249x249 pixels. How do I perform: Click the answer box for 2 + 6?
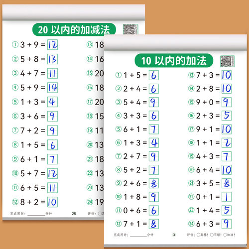[154, 183]
